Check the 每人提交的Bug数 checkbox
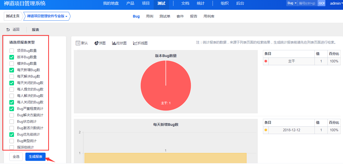The image size is (343, 165). (x=12, y=89)
